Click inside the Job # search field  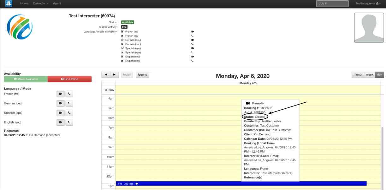[x=332, y=3]
